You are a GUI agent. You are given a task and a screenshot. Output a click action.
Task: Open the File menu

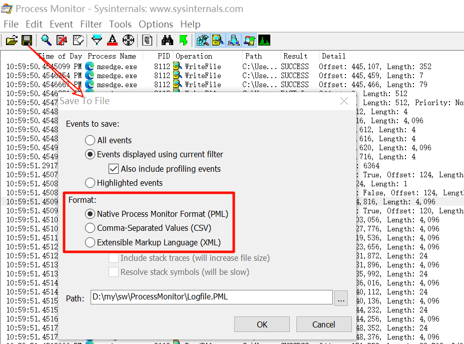click(11, 24)
